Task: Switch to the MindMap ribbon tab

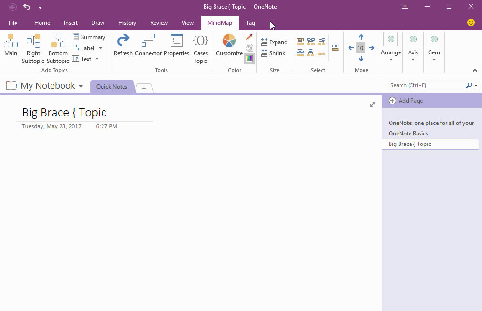Action: 219,22
